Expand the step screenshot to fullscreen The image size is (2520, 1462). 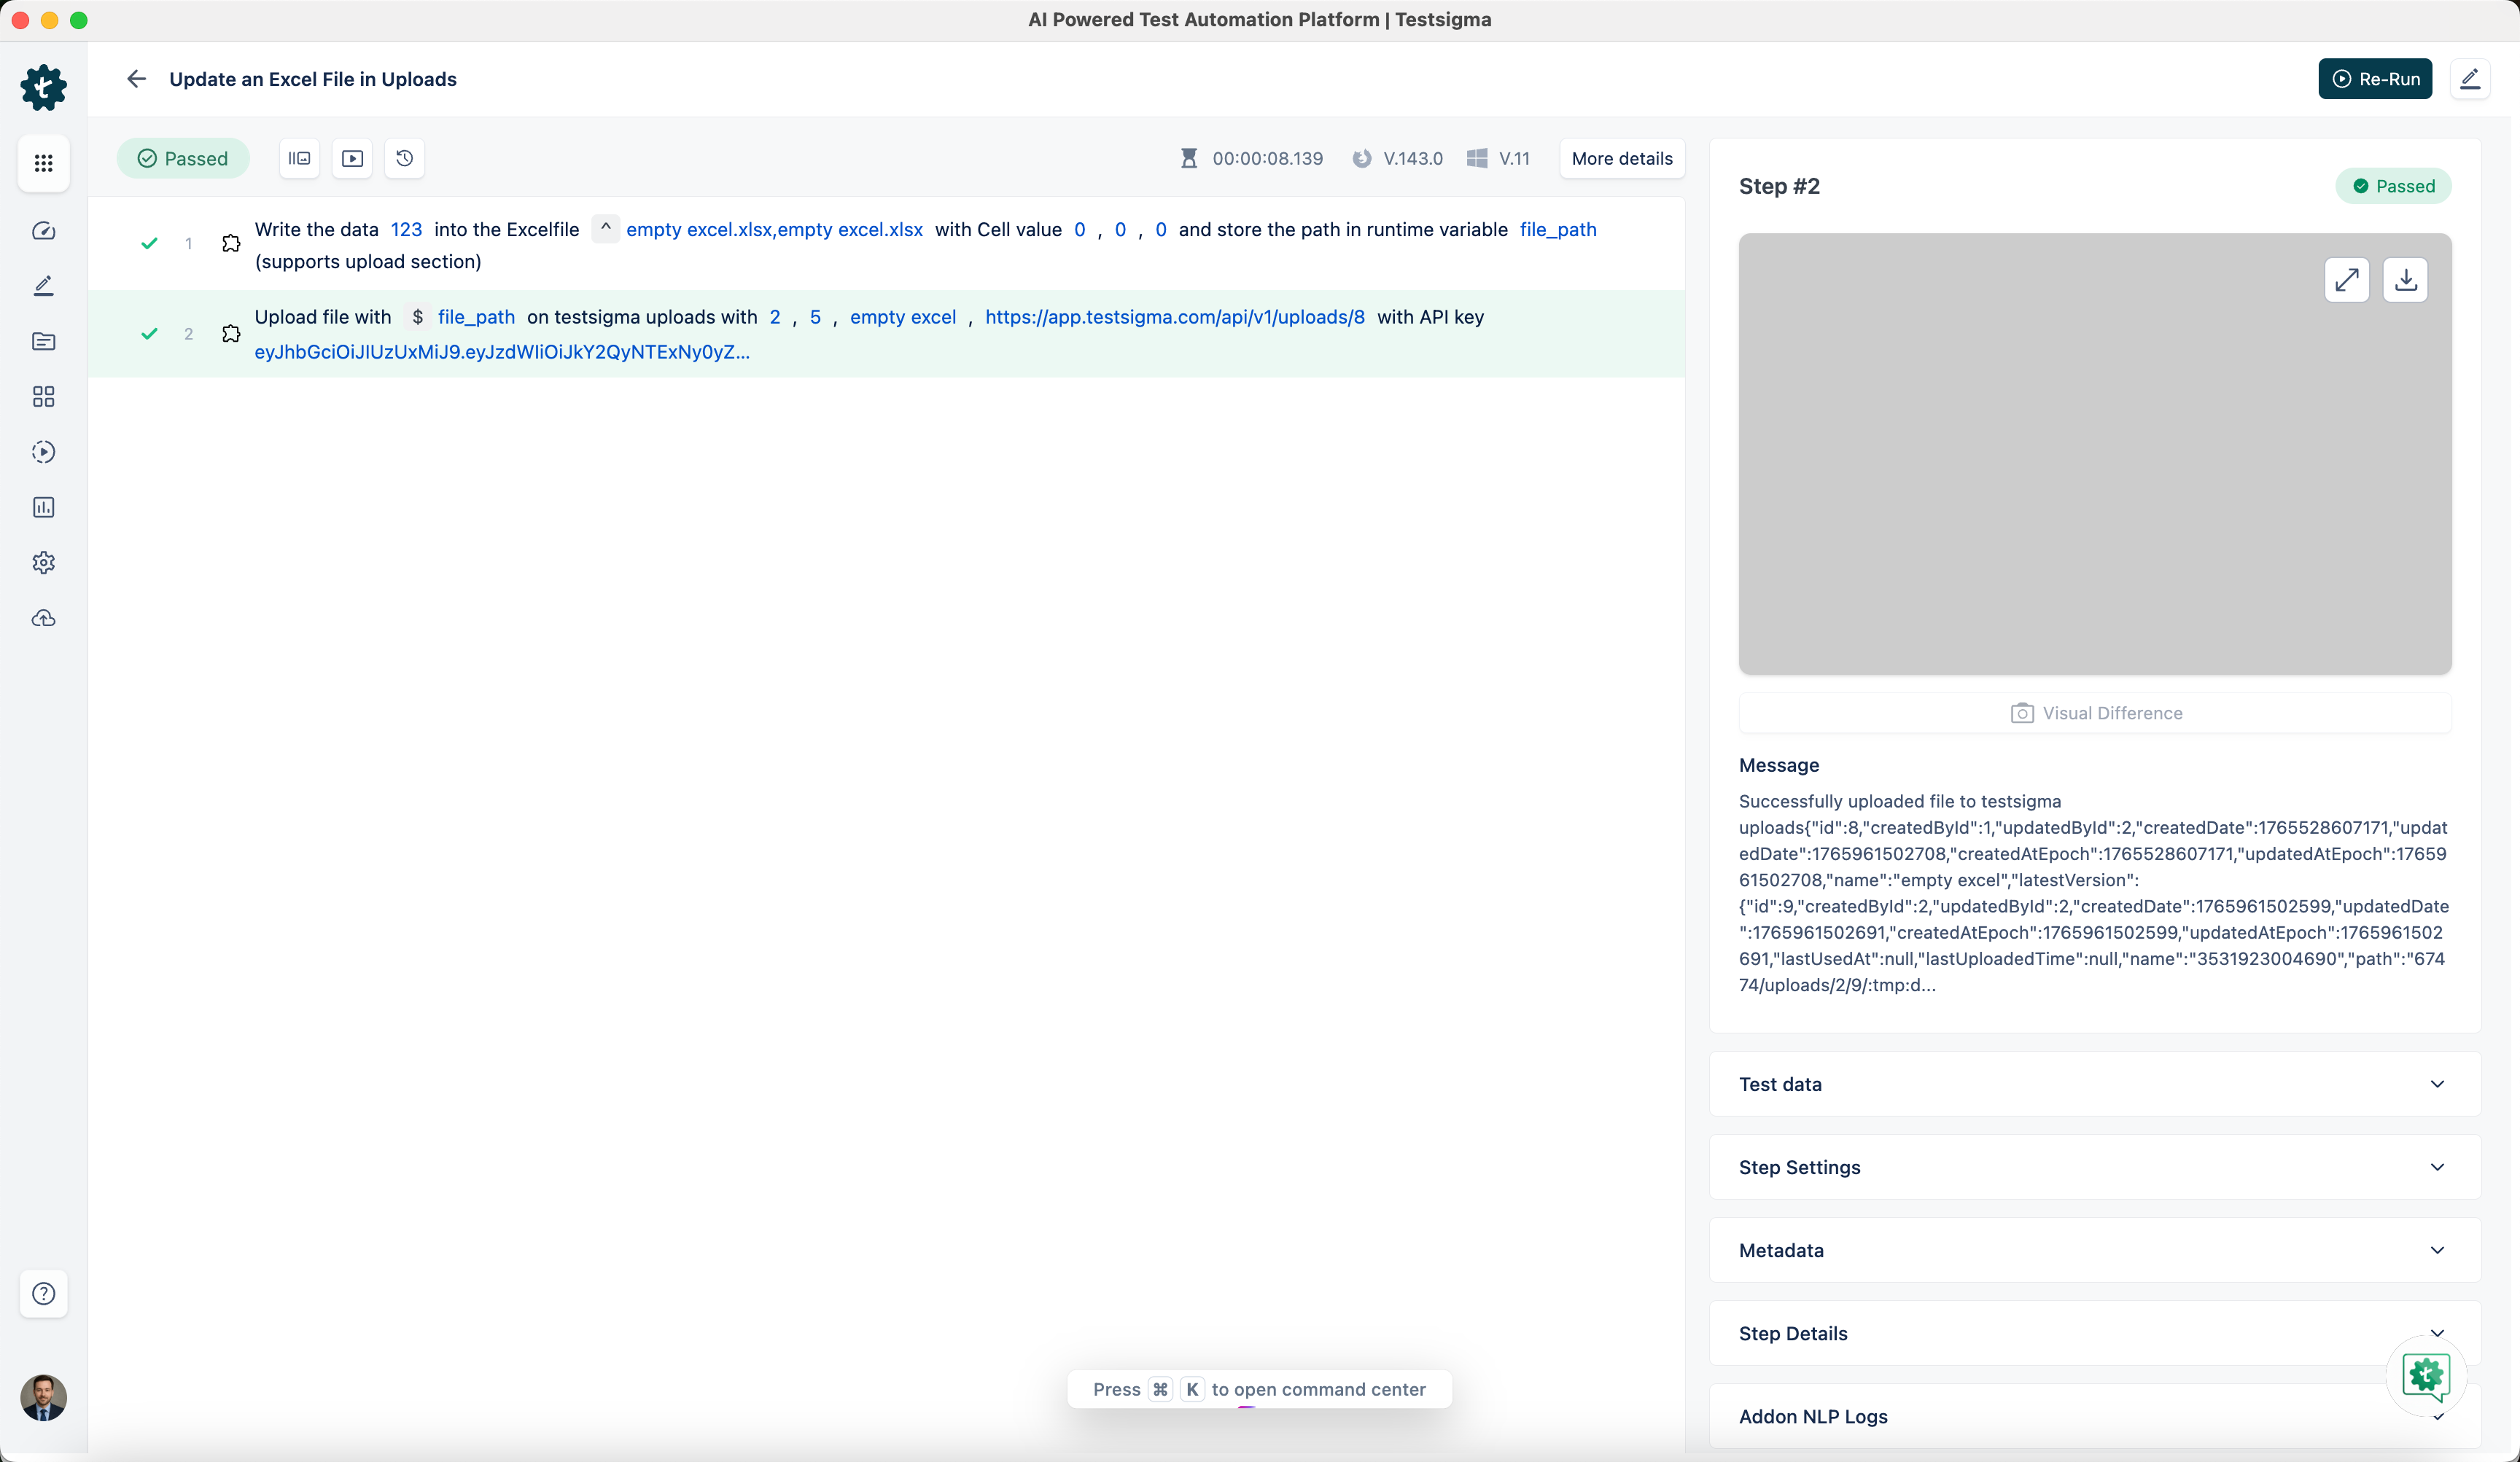(x=2346, y=280)
